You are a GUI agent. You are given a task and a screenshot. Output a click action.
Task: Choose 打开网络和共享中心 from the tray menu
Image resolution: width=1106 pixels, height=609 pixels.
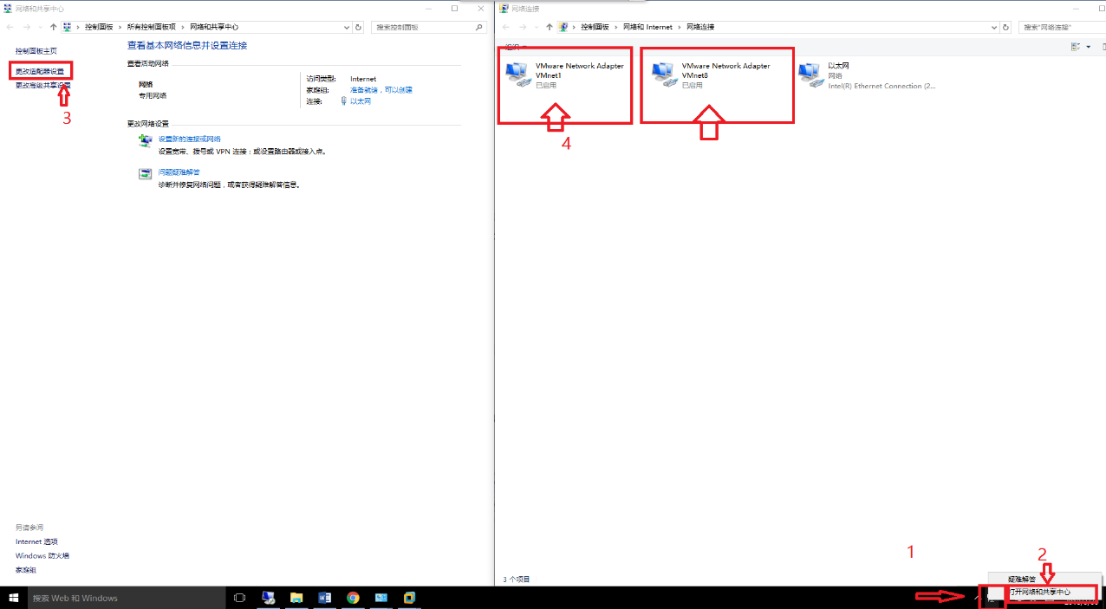(1039, 592)
